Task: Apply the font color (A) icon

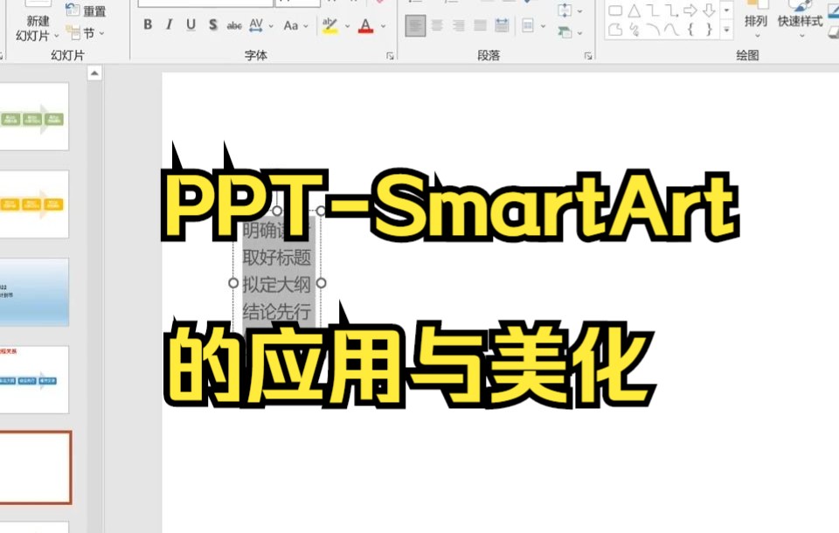Action: 365,25
